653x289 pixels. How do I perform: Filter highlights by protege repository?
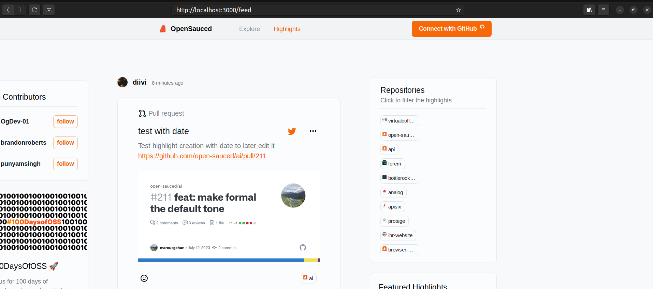(394, 221)
